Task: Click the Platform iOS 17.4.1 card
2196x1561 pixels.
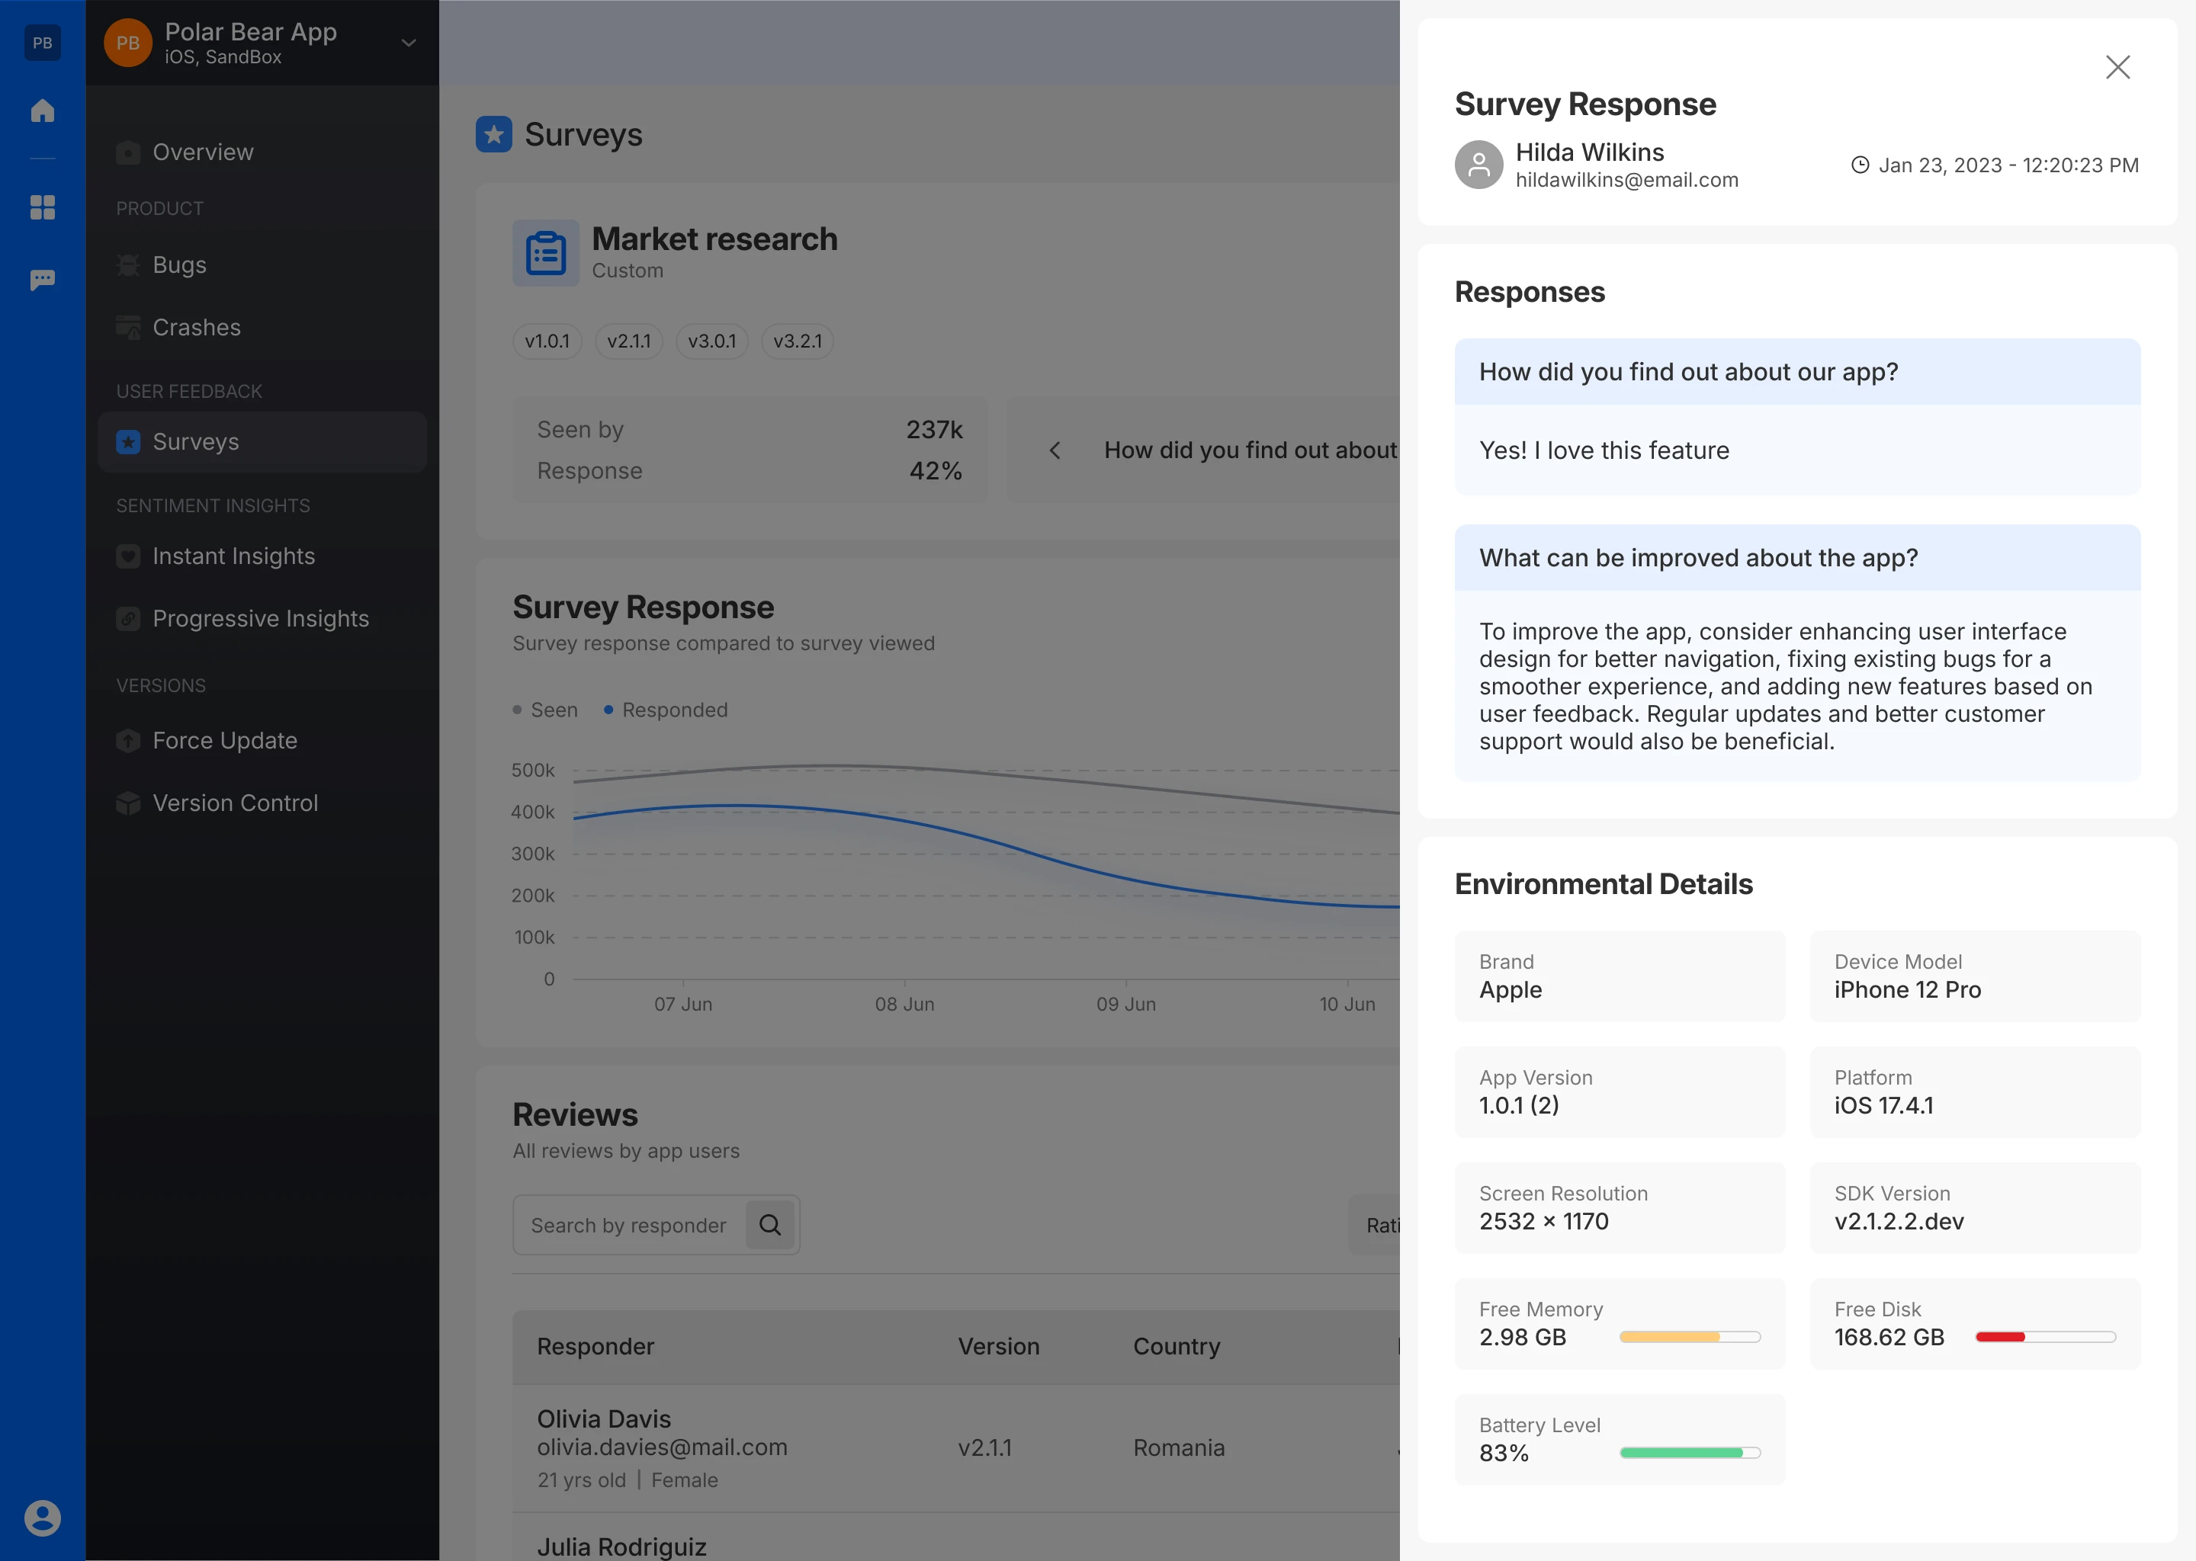Action: [x=1975, y=1092]
